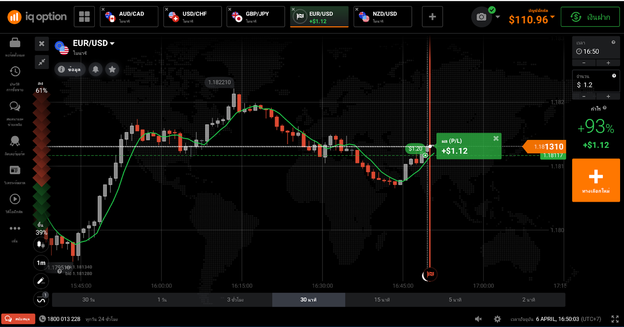Image resolution: width=624 pixels, height=327 pixels.
Task: Select the 15 minutes time range
Action: click(x=382, y=300)
